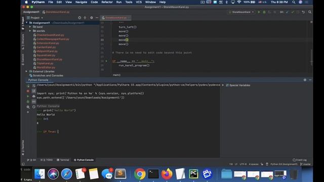This screenshot has width=324, height=182.
Task: Switch to the Terminal tool tab
Action: coord(63,160)
